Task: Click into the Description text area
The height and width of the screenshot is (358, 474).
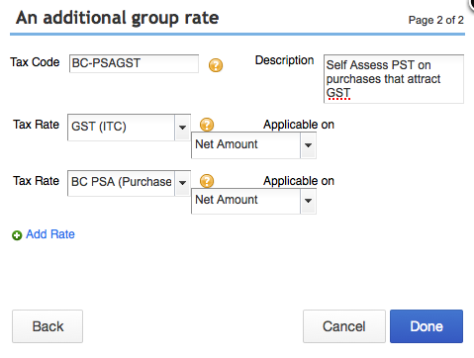Action: click(x=394, y=79)
